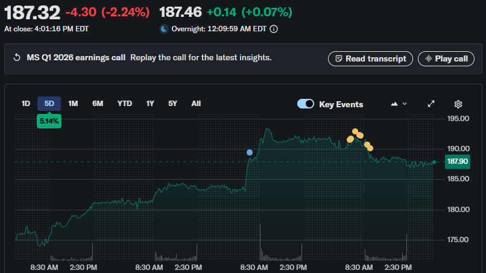Select the 1D time range
This screenshot has height=273, width=486.
coord(26,103)
